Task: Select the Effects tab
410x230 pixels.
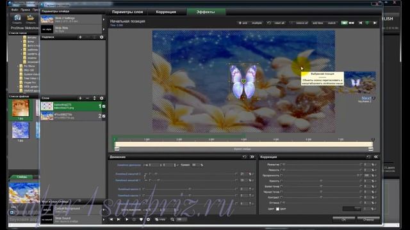Action: (206, 12)
